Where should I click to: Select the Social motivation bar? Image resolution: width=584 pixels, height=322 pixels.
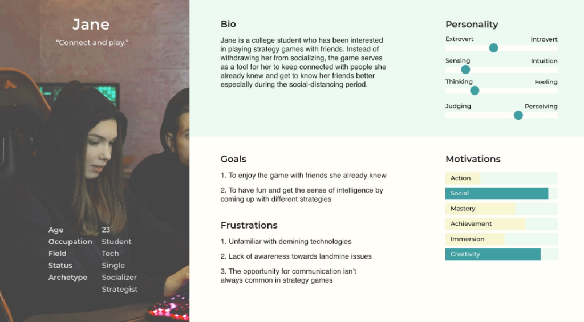501,193
